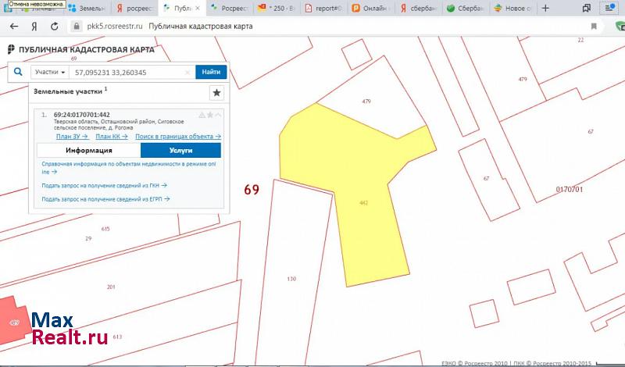Open a new browser tab with plus

point(546,9)
